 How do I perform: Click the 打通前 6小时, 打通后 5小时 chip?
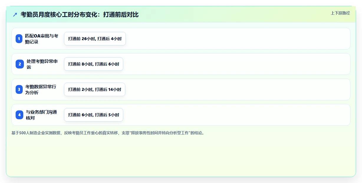click(x=93, y=115)
